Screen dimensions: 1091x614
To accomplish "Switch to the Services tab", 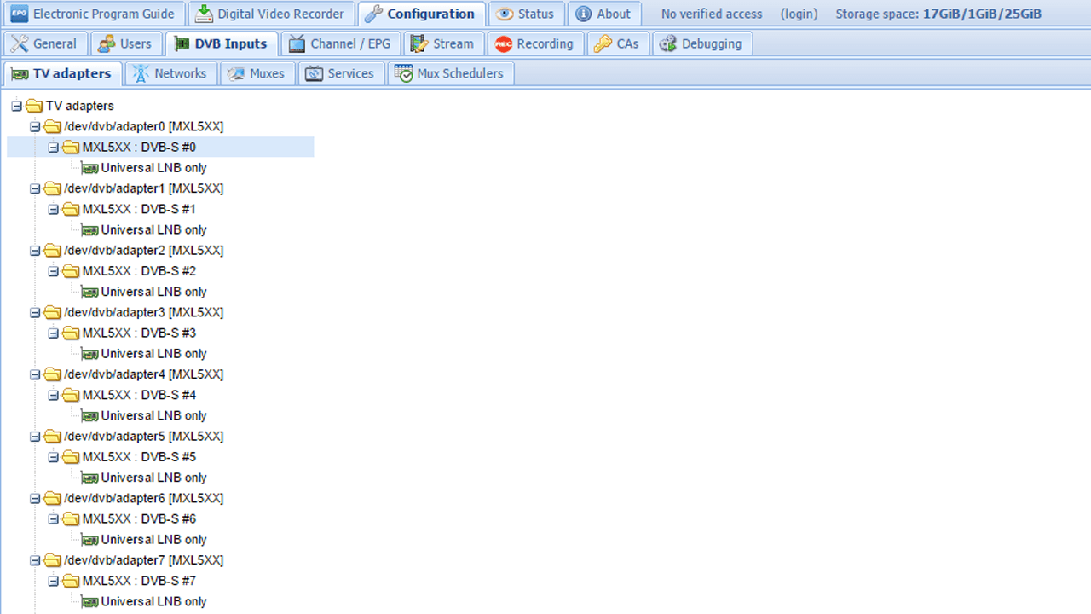I will 340,73.
